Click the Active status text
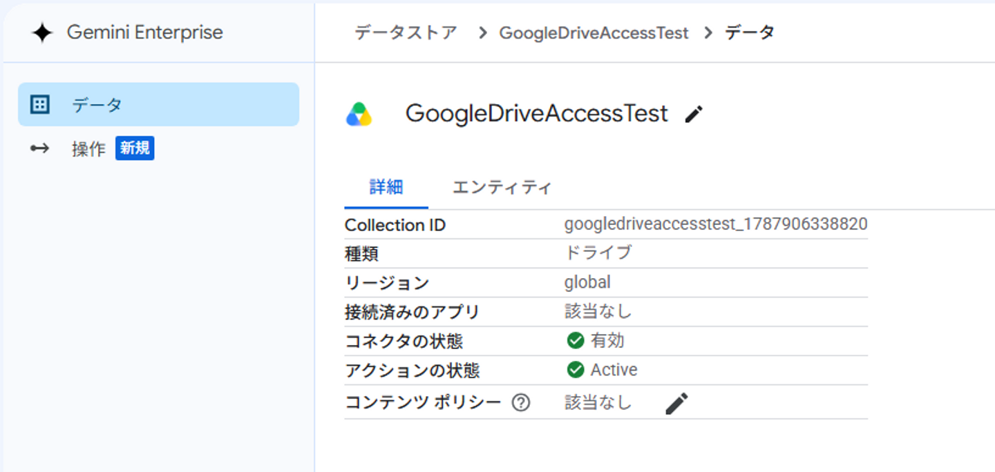The width and height of the screenshot is (995, 472). point(614,370)
